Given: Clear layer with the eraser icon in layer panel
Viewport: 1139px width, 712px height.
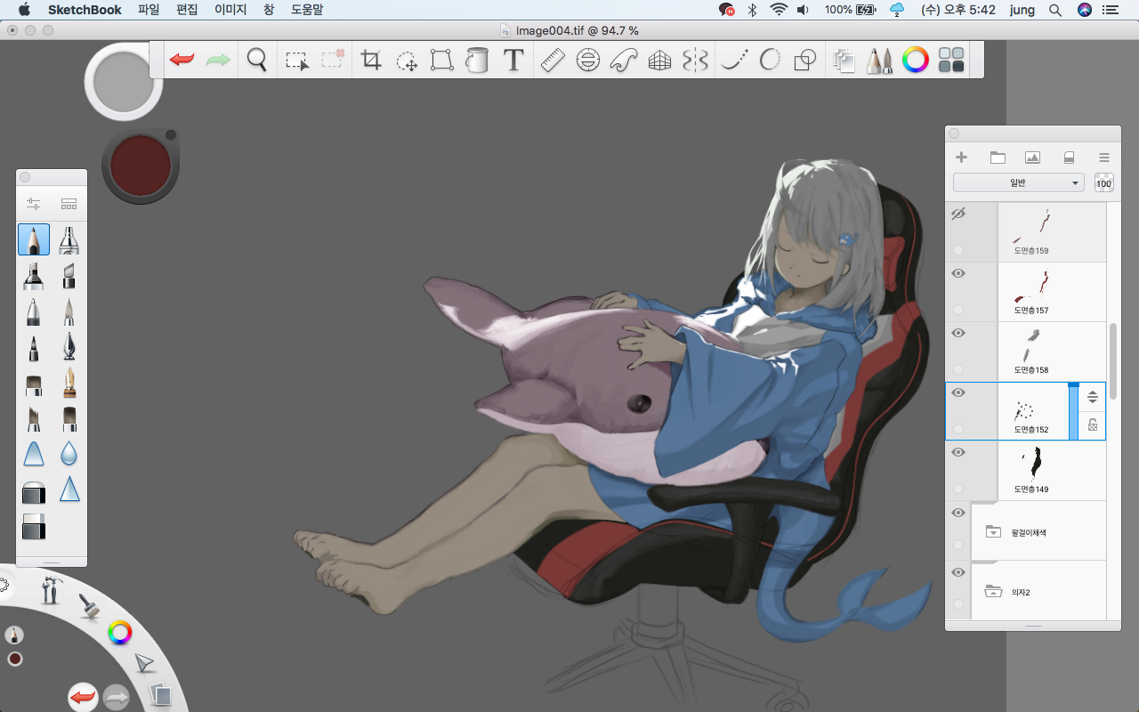Looking at the screenshot, I should [1069, 158].
